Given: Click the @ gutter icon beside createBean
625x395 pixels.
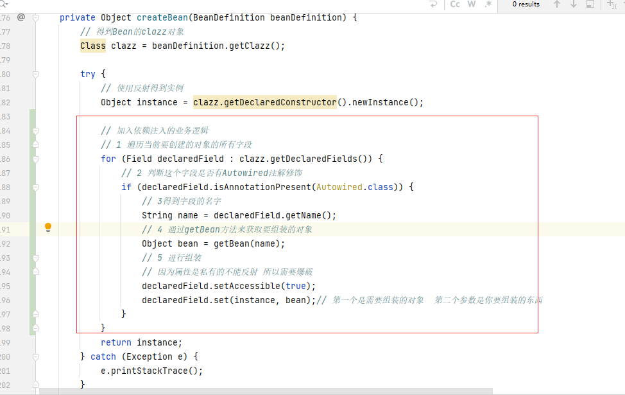Looking at the screenshot, I should [x=21, y=17].
